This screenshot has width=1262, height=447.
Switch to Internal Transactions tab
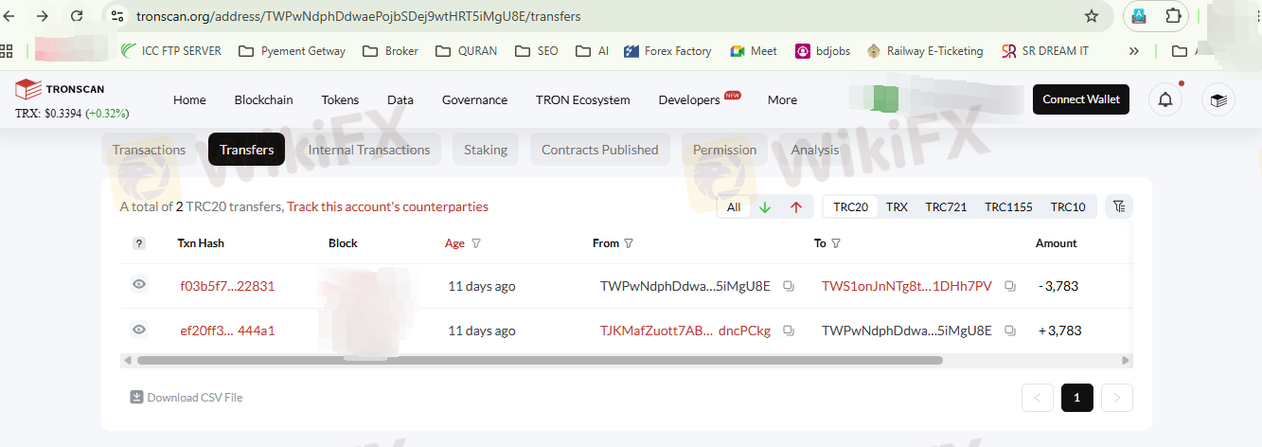point(369,150)
